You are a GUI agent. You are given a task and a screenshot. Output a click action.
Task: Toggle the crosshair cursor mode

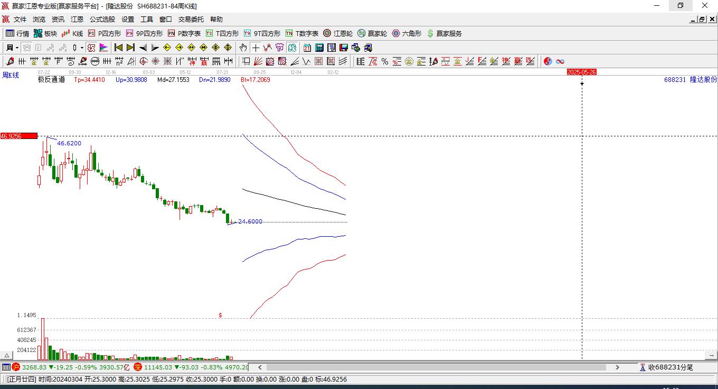(x=256, y=48)
